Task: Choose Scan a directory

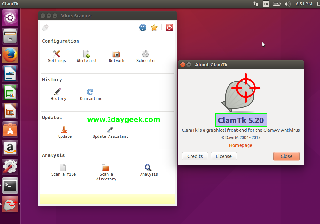Action: pos(106,172)
